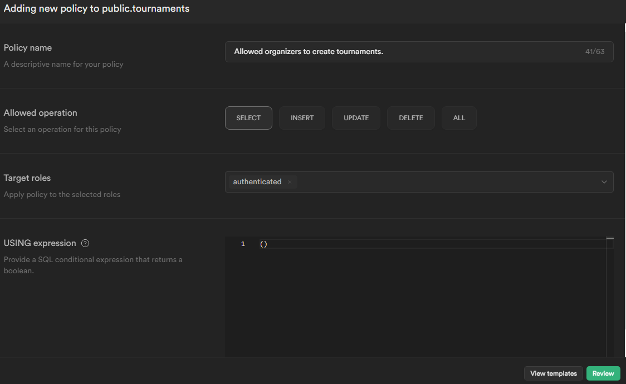This screenshot has height=384, width=626.
Task: Click heading Adding new policy to public.tournaments
Action: tap(96, 8)
